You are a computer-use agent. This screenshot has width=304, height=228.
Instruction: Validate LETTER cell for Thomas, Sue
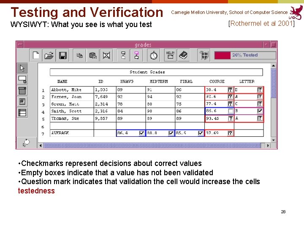point(260,118)
